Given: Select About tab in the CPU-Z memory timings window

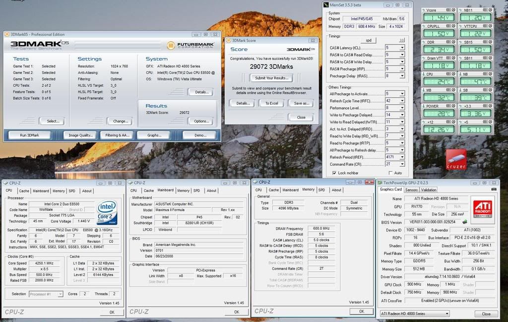Looking at the screenshot, I should coord(336,190).
